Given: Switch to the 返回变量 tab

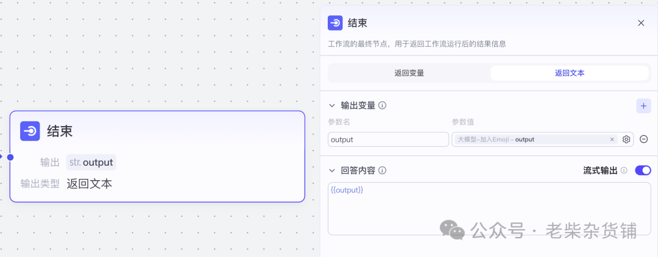Looking at the screenshot, I should pos(409,73).
